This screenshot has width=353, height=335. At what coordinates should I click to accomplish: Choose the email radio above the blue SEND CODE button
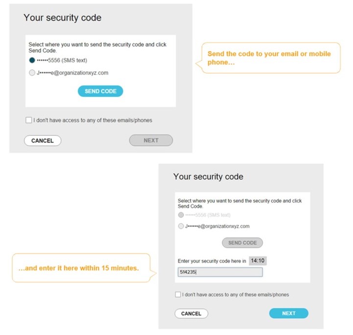pos(32,73)
